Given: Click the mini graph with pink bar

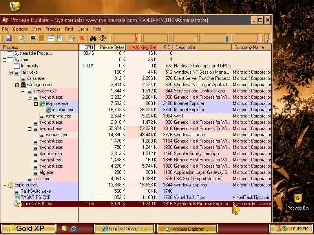Looking at the screenshot, I should pos(186,38).
